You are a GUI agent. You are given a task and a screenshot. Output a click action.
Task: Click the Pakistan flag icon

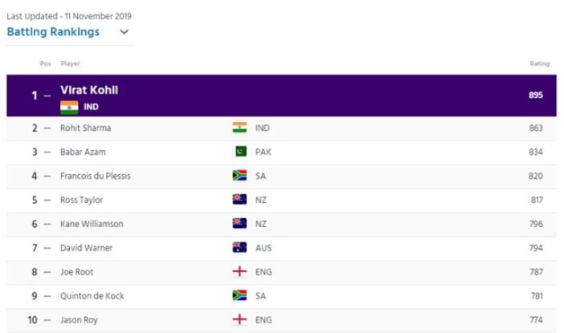(x=239, y=152)
